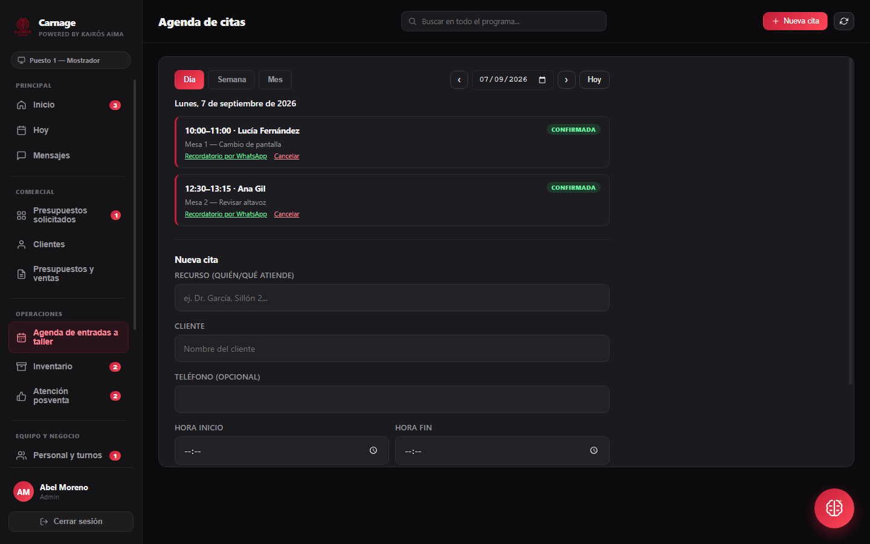The width and height of the screenshot is (870, 544).
Task: Go to previous day arrow
Action: click(459, 80)
